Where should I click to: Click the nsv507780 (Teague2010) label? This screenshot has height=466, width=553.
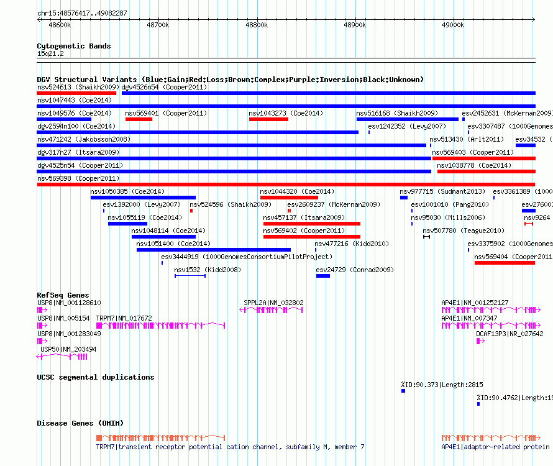(464, 231)
